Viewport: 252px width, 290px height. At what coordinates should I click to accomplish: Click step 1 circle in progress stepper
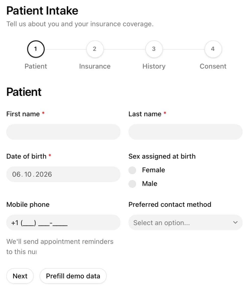tap(36, 49)
